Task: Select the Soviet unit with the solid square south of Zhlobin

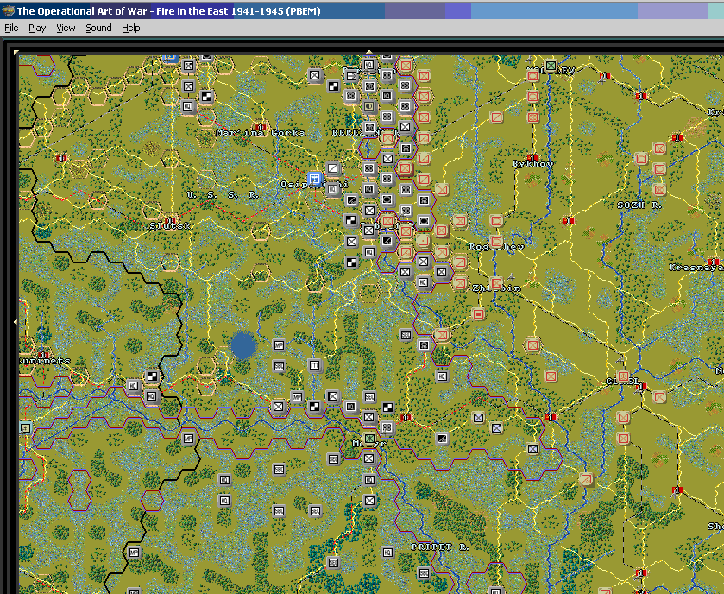Action: click(x=478, y=314)
